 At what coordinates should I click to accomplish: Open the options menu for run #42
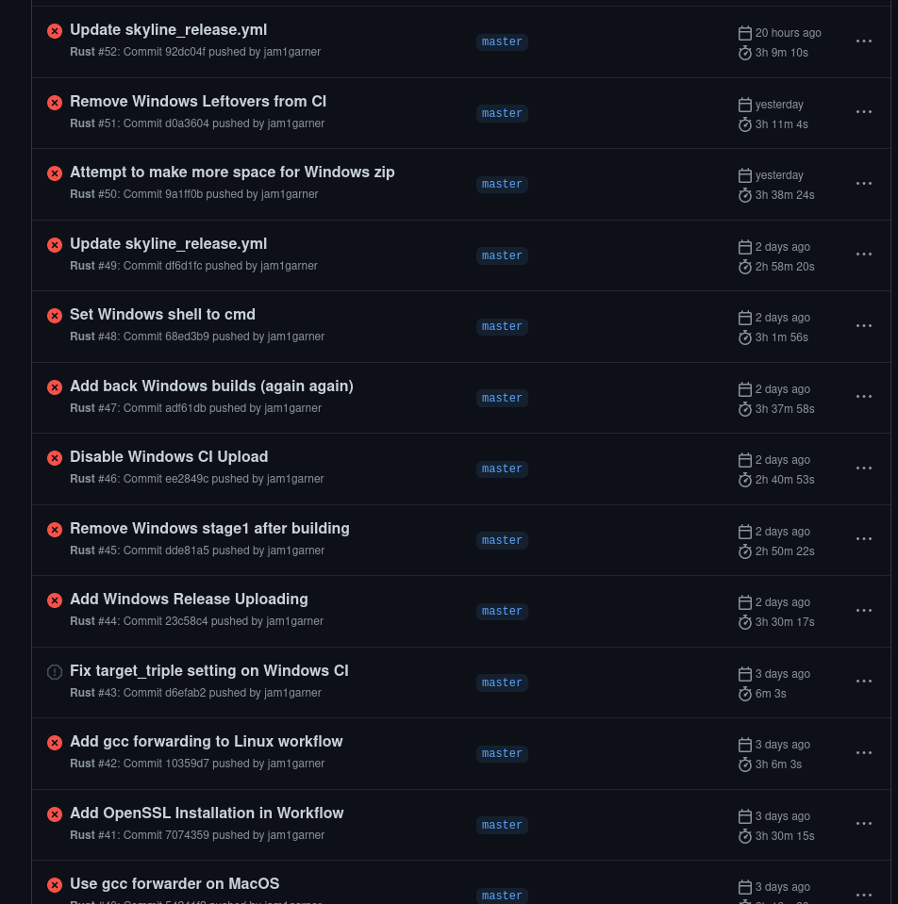863,753
